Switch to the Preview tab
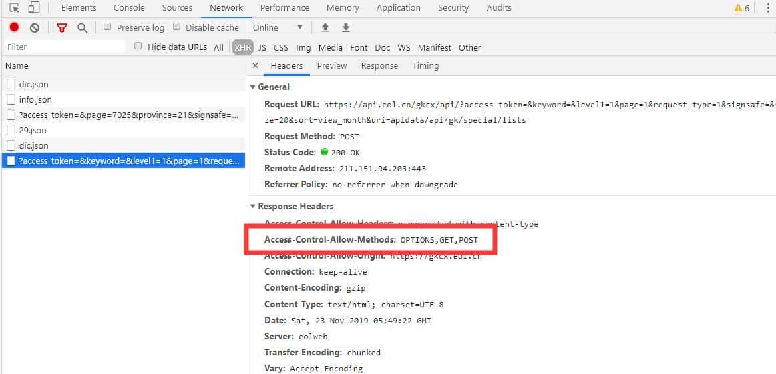 click(332, 66)
